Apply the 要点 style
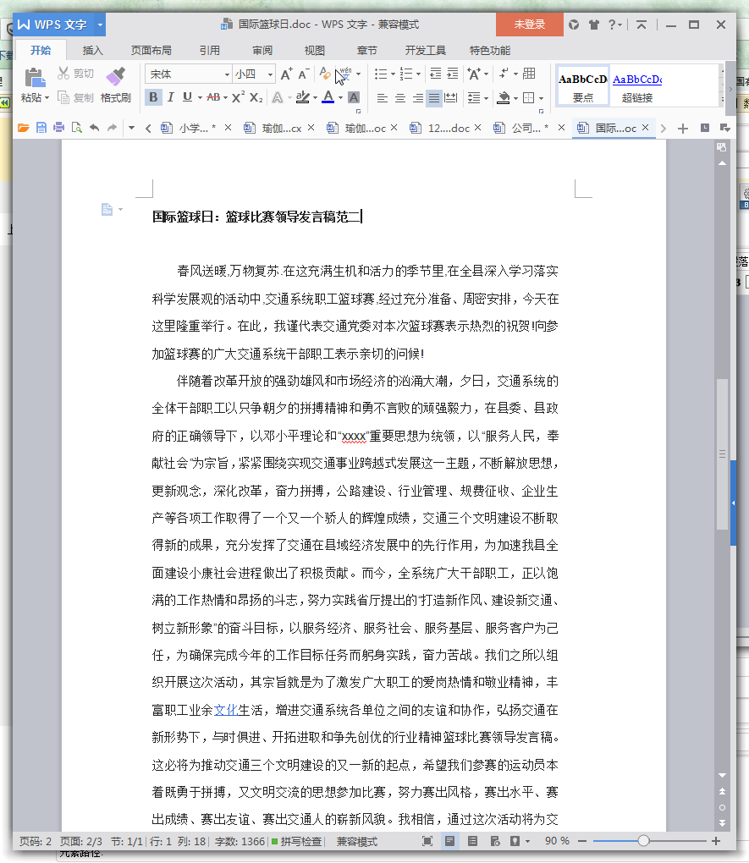 point(582,85)
